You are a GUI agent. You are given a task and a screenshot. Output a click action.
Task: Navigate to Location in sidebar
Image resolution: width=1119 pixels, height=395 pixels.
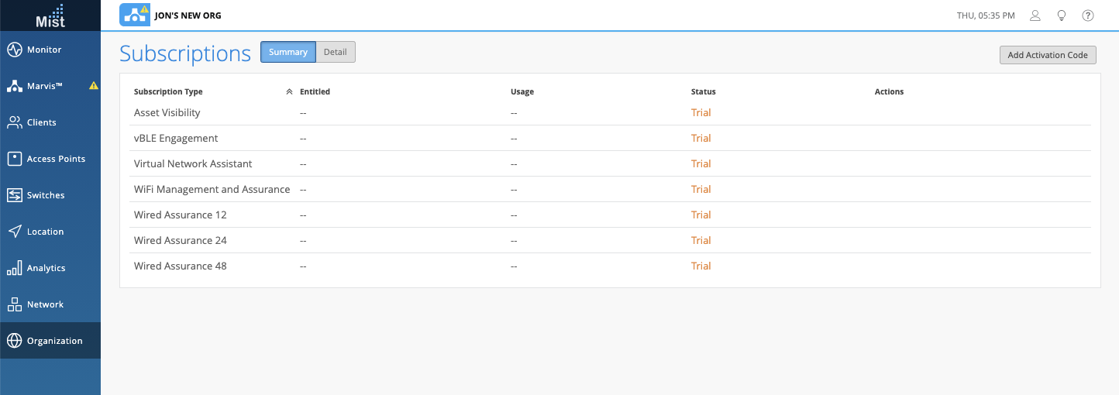[45, 232]
